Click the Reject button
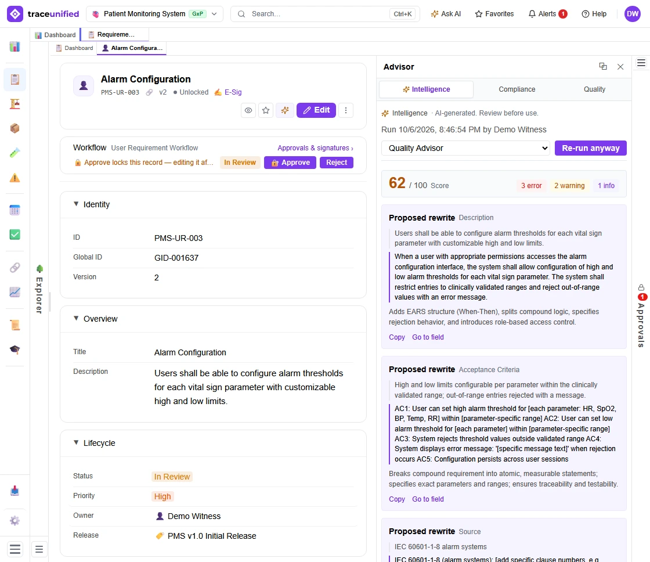This screenshot has height=562, width=650. [x=337, y=163]
